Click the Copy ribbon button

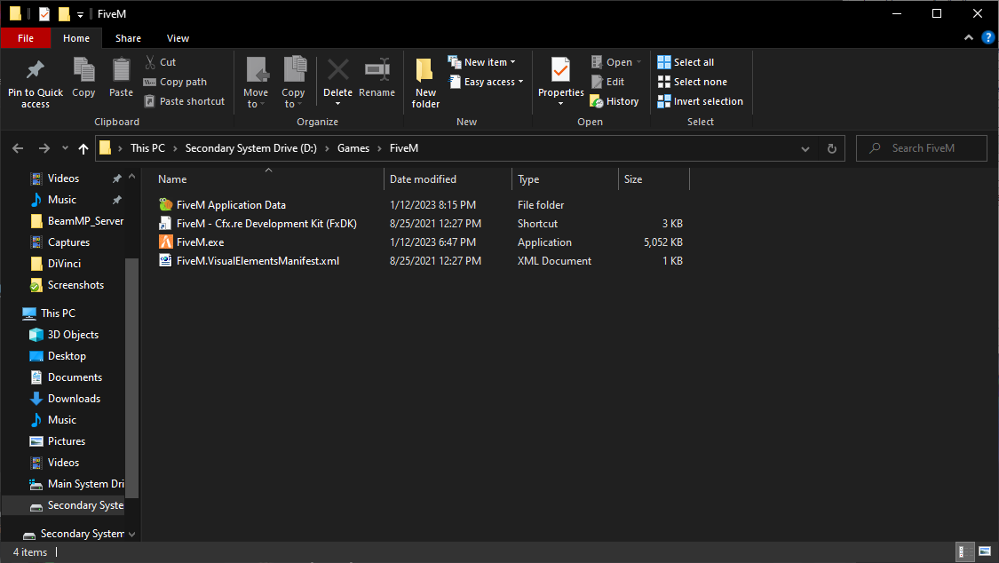[83, 78]
